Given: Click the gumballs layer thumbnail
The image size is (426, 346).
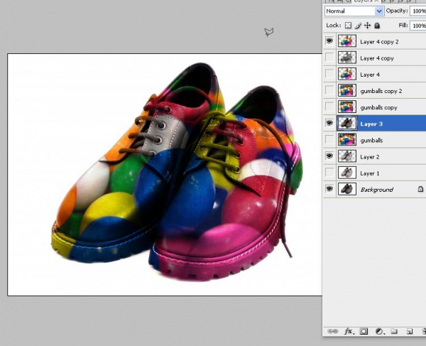Looking at the screenshot, I should coord(347,140).
